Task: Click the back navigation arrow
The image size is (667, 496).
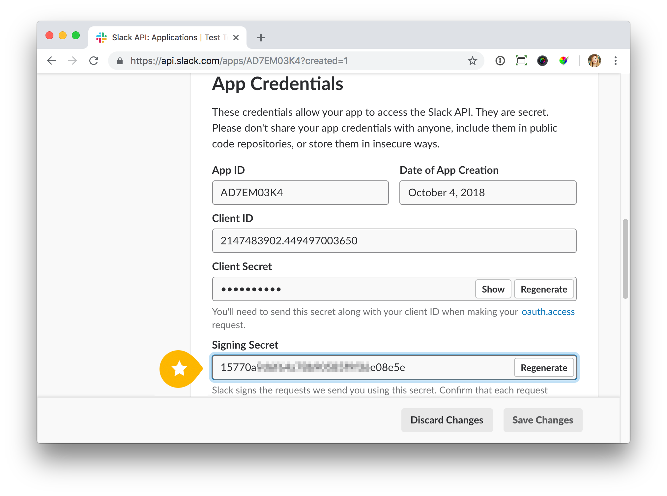Action: tap(51, 61)
